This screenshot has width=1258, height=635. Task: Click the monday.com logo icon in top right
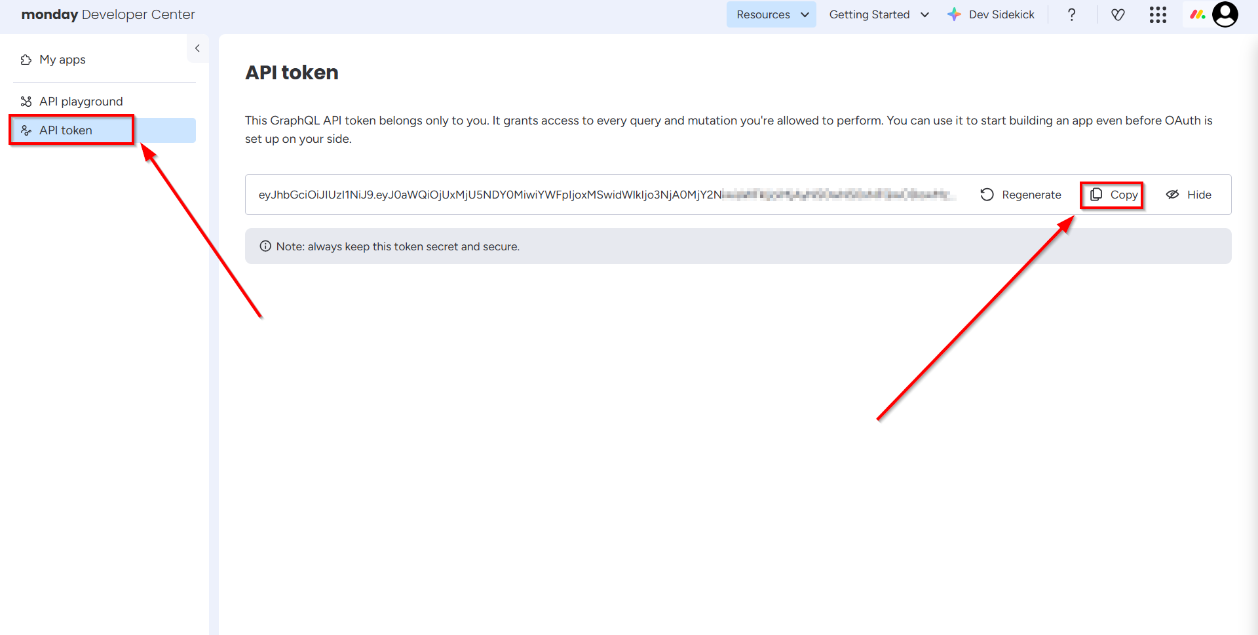click(1197, 14)
